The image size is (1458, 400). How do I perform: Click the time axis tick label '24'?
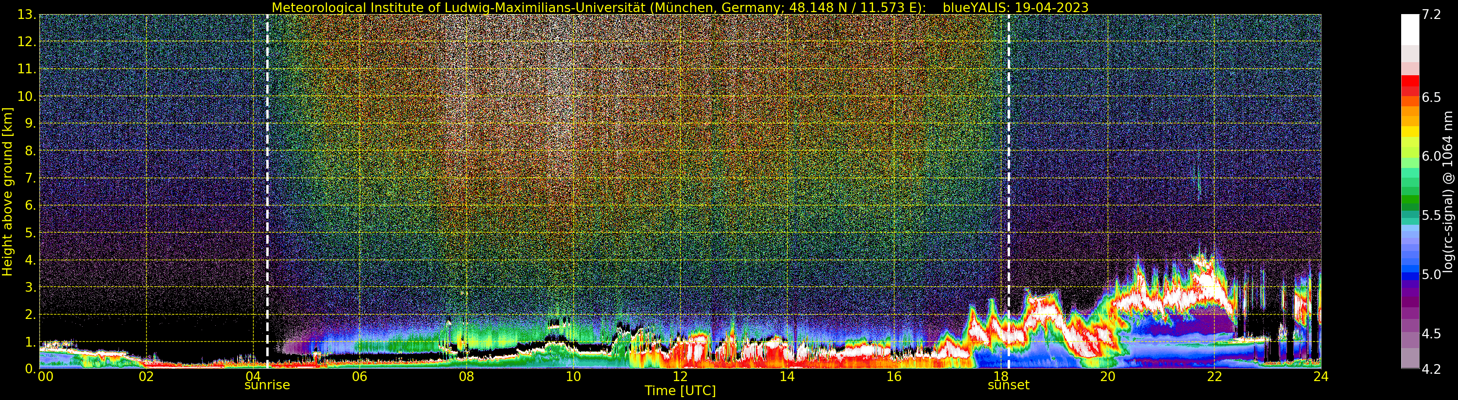(1321, 376)
